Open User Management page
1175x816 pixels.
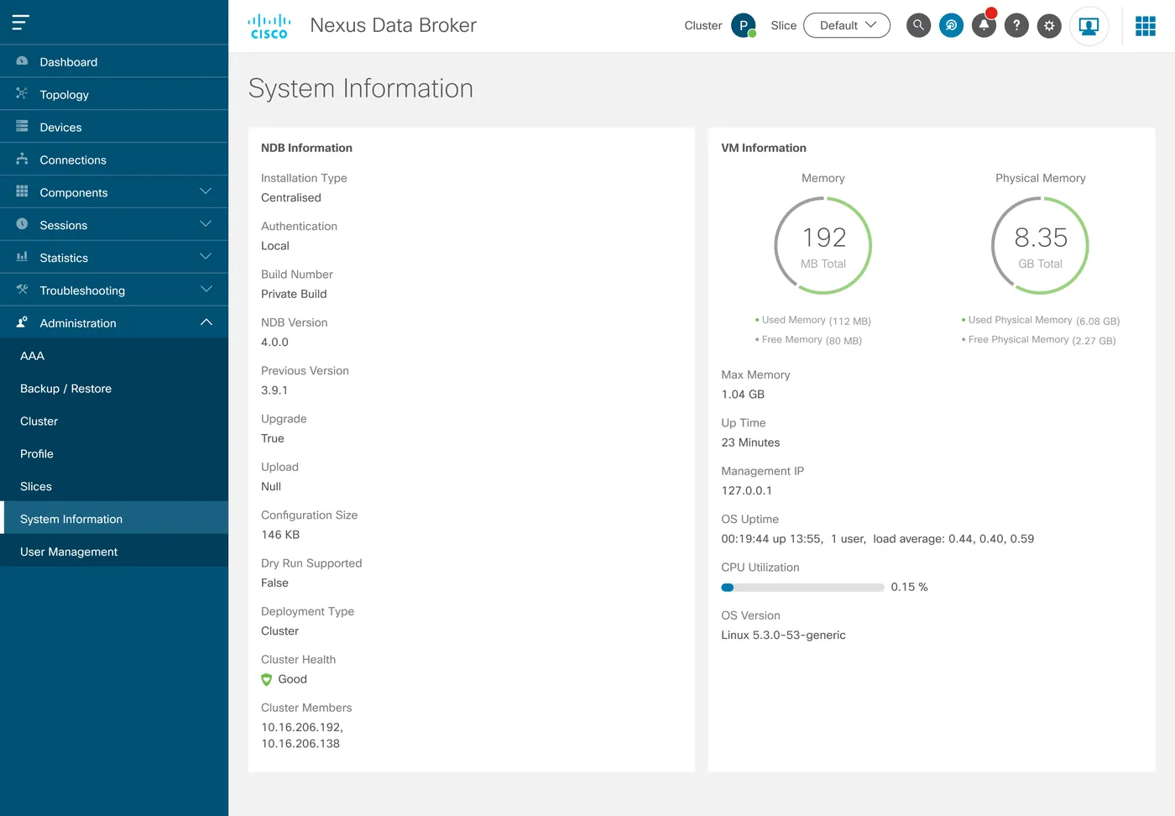(x=114, y=552)
